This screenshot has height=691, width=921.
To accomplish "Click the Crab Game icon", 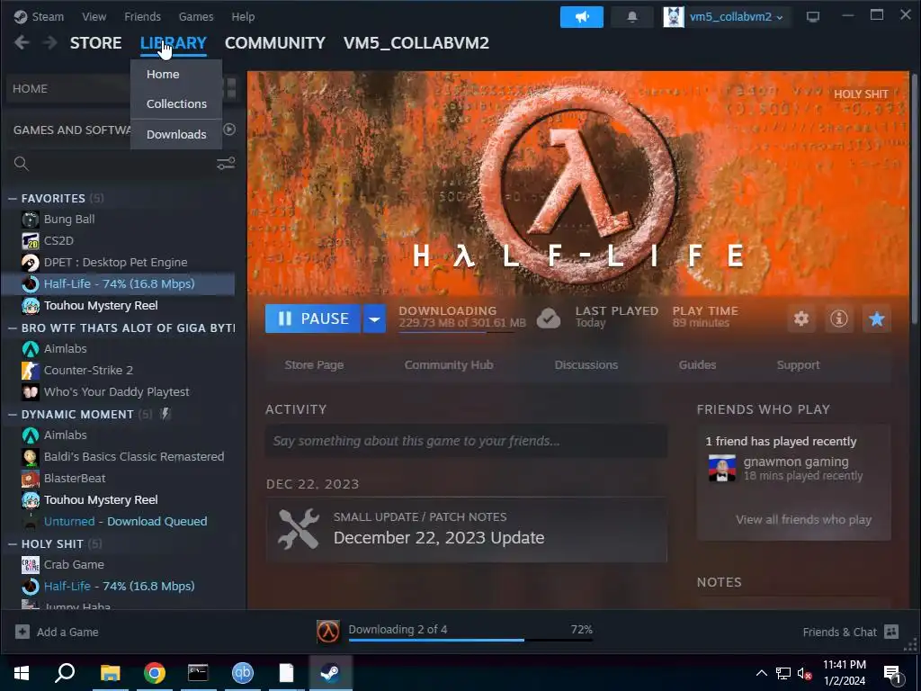I will pyautogui.click(x=31, y=565).
